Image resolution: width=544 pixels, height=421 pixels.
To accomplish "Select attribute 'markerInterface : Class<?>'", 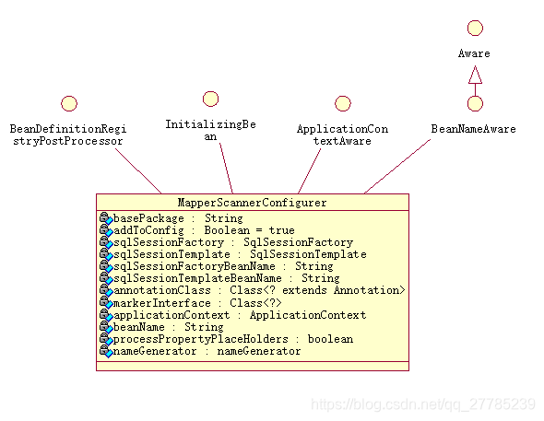I will coord(197,303).
